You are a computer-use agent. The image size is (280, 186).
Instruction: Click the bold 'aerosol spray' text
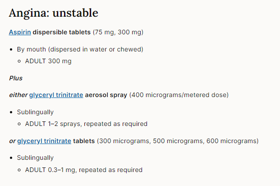pyautogui.click(x=106, y=95)
